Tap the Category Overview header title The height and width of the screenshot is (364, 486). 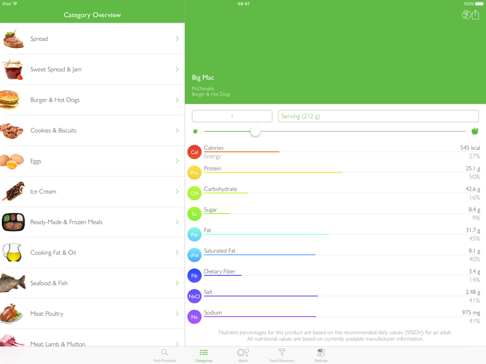[x=92, y=15]
